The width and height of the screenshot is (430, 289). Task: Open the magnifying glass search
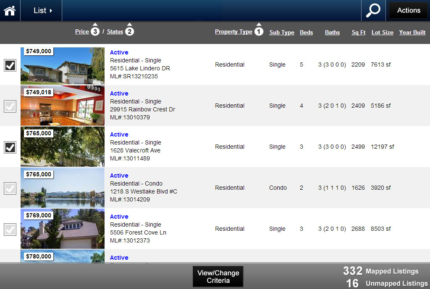(x=373, y=10)
